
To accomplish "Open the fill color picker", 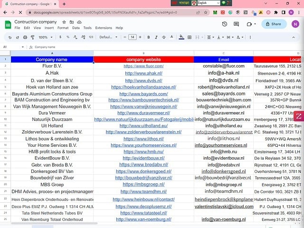I will [181, 37].
